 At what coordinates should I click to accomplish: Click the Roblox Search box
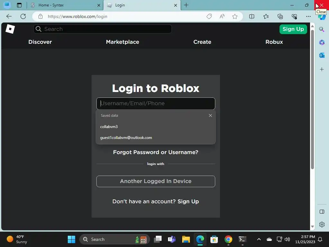(x=102, y=29)
